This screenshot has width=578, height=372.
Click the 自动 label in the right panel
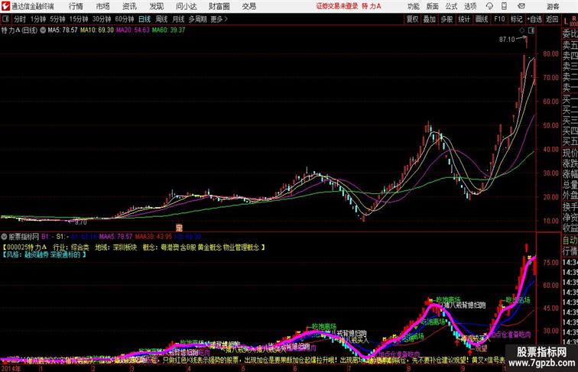(570, 241)
